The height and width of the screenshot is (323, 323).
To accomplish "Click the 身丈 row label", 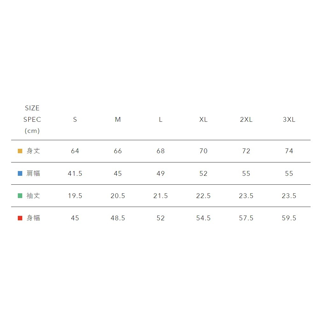I will click(33, 151).
